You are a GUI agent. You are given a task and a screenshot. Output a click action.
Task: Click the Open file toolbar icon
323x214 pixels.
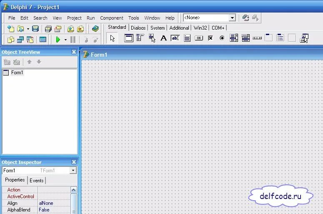(20, 29)
